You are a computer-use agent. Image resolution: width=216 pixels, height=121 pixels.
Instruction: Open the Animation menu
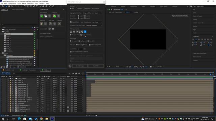pyautogui.click(x=30, y=4)
